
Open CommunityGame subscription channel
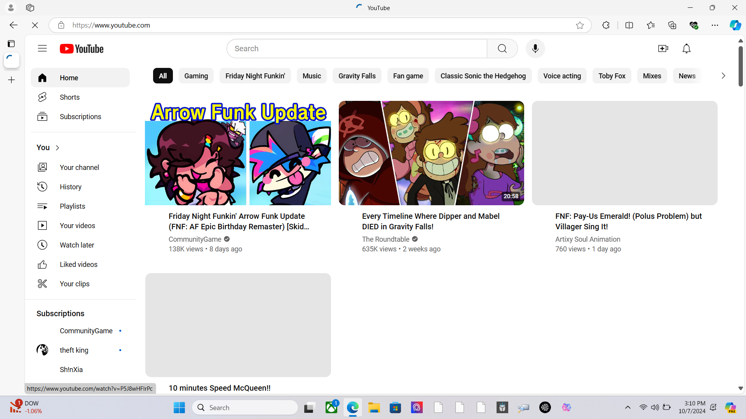tap(86, 331)
